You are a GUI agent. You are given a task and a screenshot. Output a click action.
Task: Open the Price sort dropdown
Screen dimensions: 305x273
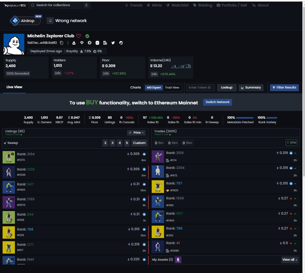click(x=136, y=133)
